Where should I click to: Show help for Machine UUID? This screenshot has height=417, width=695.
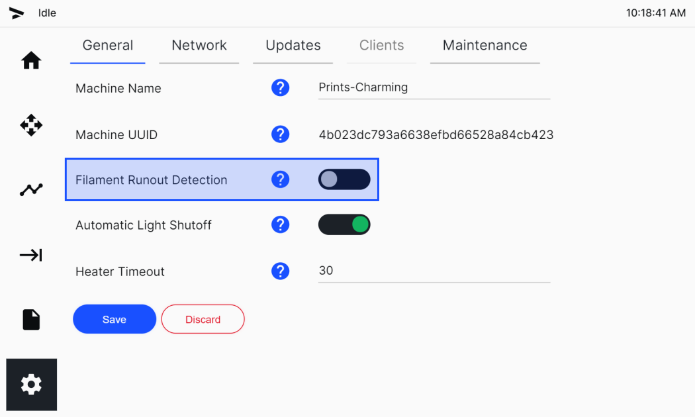tap(280, 134)
